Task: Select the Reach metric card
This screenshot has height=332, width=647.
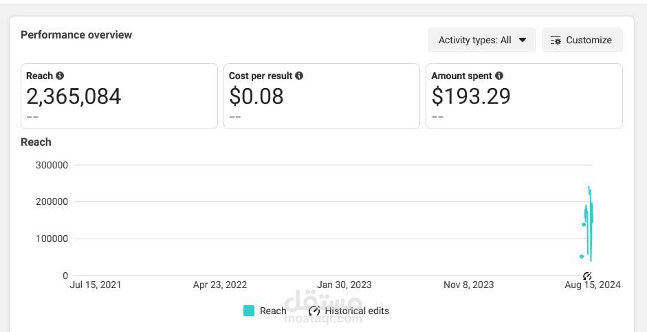Action: click(x=119, y=96)
